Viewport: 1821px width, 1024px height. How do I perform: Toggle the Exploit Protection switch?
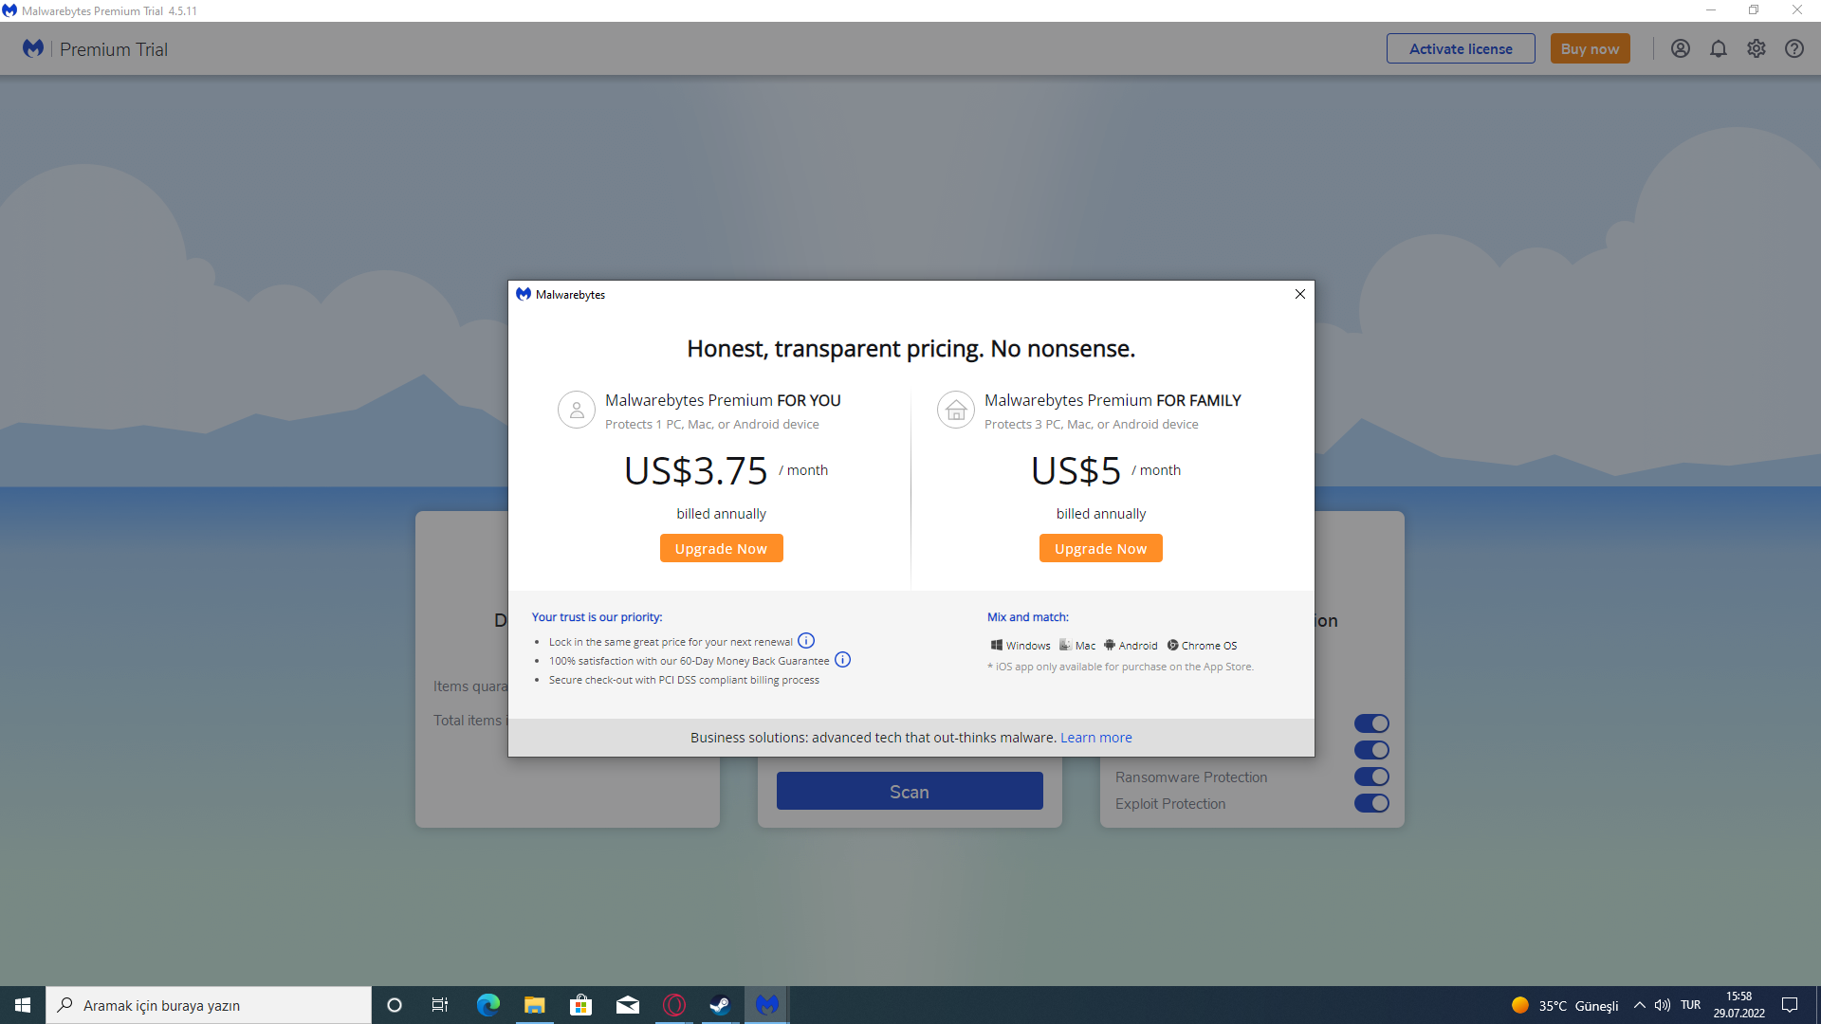(x=1371, y=803)
